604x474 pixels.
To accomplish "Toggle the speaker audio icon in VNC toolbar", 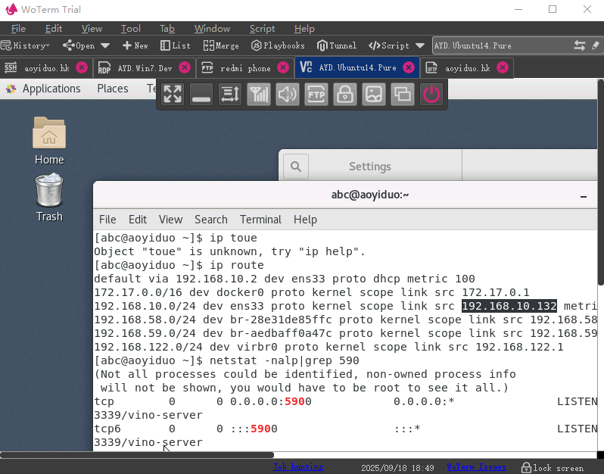I will coord(288,94).
